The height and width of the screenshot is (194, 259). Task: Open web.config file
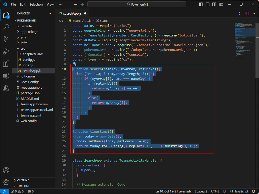(34, 121)
